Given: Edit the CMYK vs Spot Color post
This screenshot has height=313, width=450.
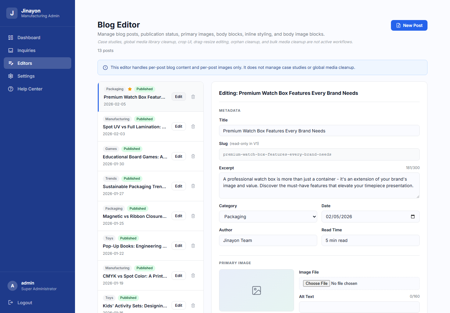Looking at the screenshot, I should (179, 276).
